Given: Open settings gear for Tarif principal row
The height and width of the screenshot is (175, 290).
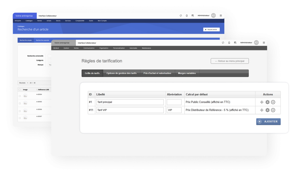Looking at the screenshot, I should (x=267, y=102).
